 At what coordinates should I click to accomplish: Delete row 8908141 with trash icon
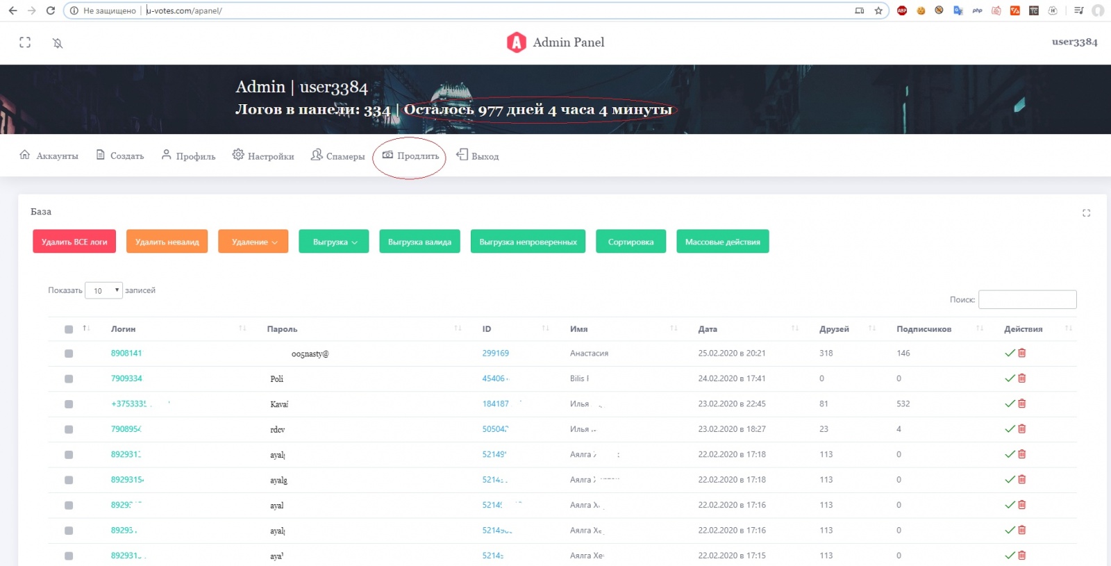1022,353
